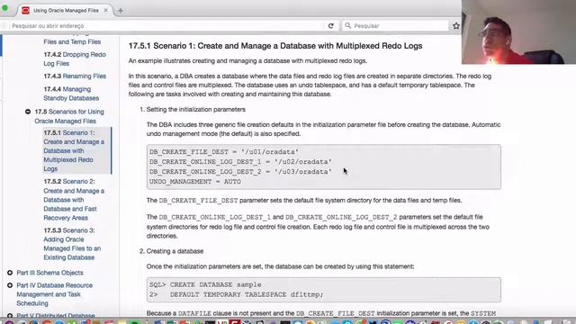
Task: Click the webcam video overlay
Action: coord(518,32)
